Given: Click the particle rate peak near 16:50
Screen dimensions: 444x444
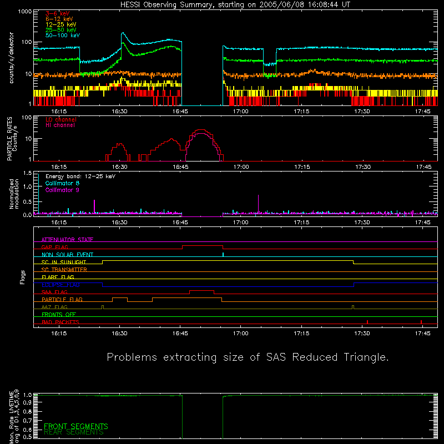Looking at the screenshot, I should [201, 130].
